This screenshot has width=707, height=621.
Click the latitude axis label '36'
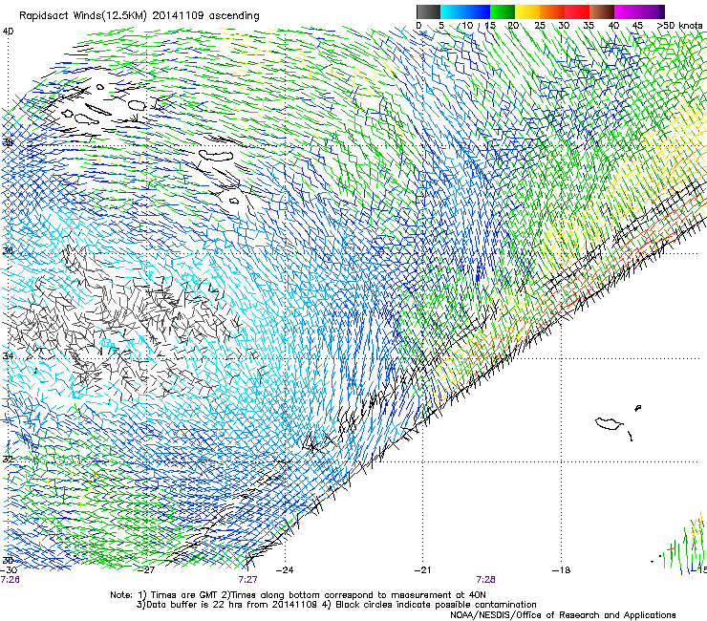click(8, 251)
